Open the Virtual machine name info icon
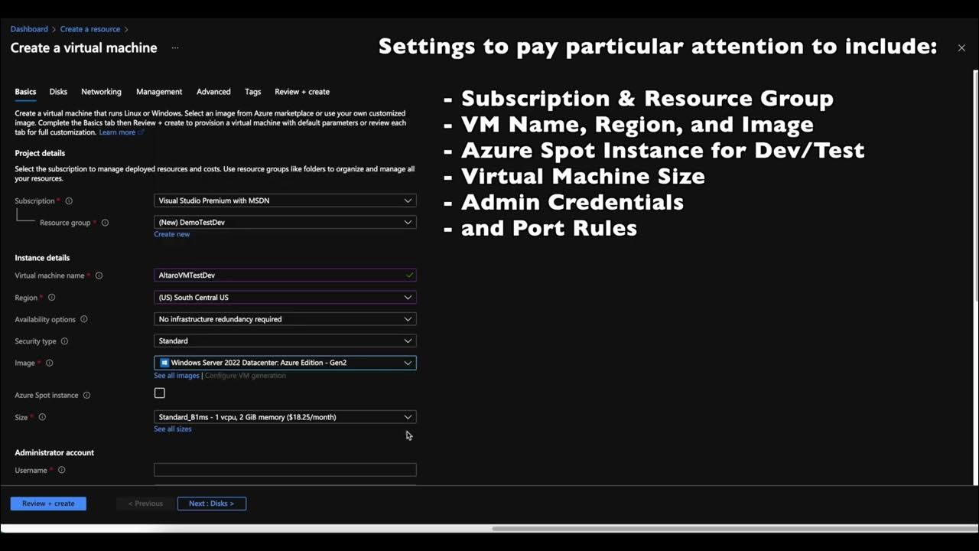Image resolution: width=979 pixels, height=551 pixels. [99, 275]
